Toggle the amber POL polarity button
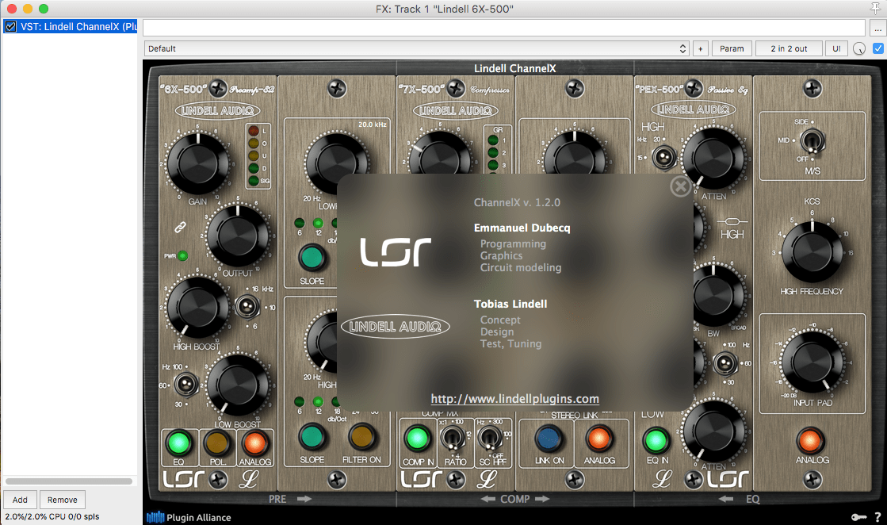This screenshot has width=887, height=525. click(x=216, y=443)
